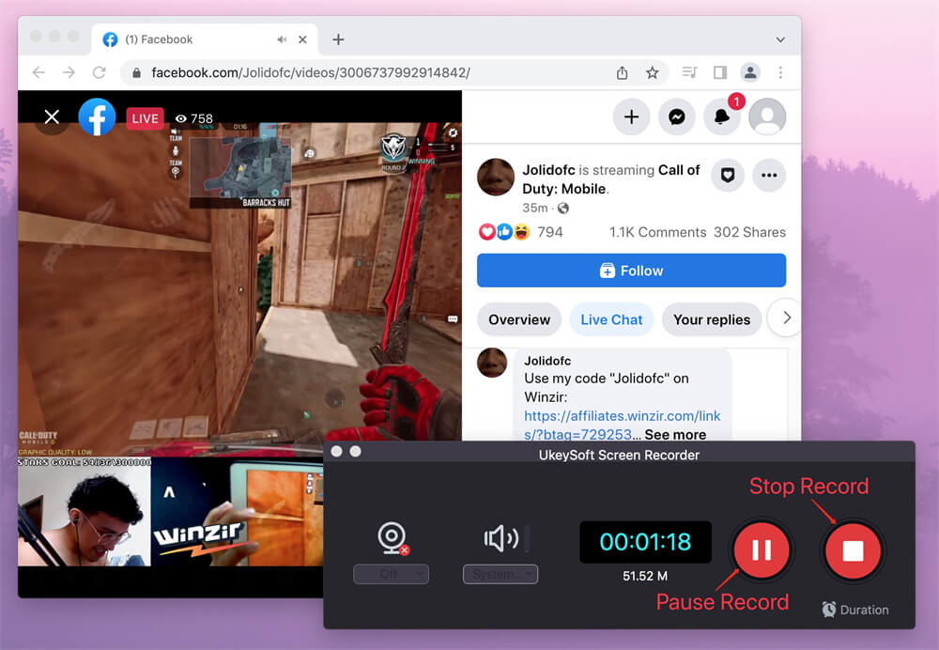
Task: Open the tab overview chevron in the browser
Action: (782, 39)
